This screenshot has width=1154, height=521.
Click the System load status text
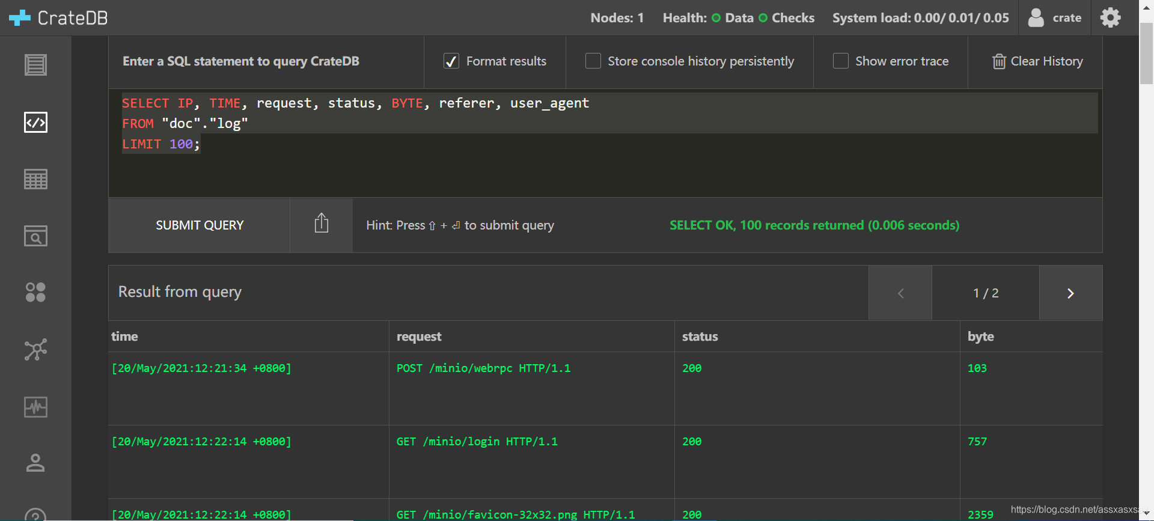click(921, 18)
